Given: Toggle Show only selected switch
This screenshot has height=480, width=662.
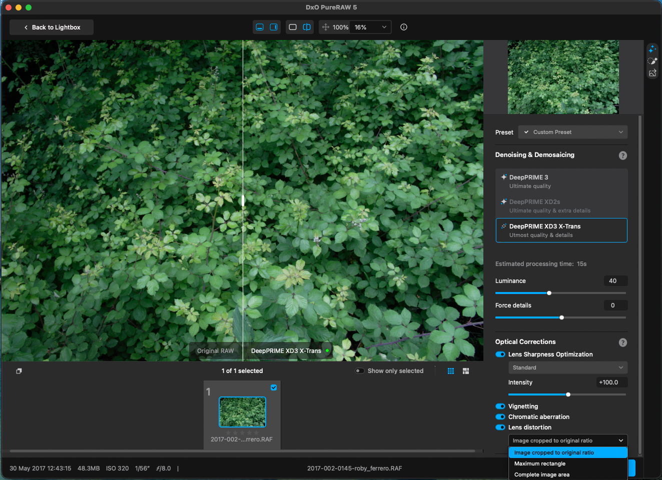Looking at the screenshot, I should click(360, 371).
